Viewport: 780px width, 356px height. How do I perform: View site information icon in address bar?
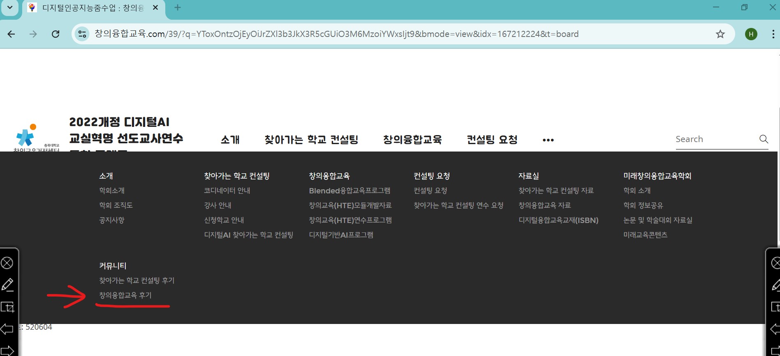pyautogui.click(x=82, y=34)
